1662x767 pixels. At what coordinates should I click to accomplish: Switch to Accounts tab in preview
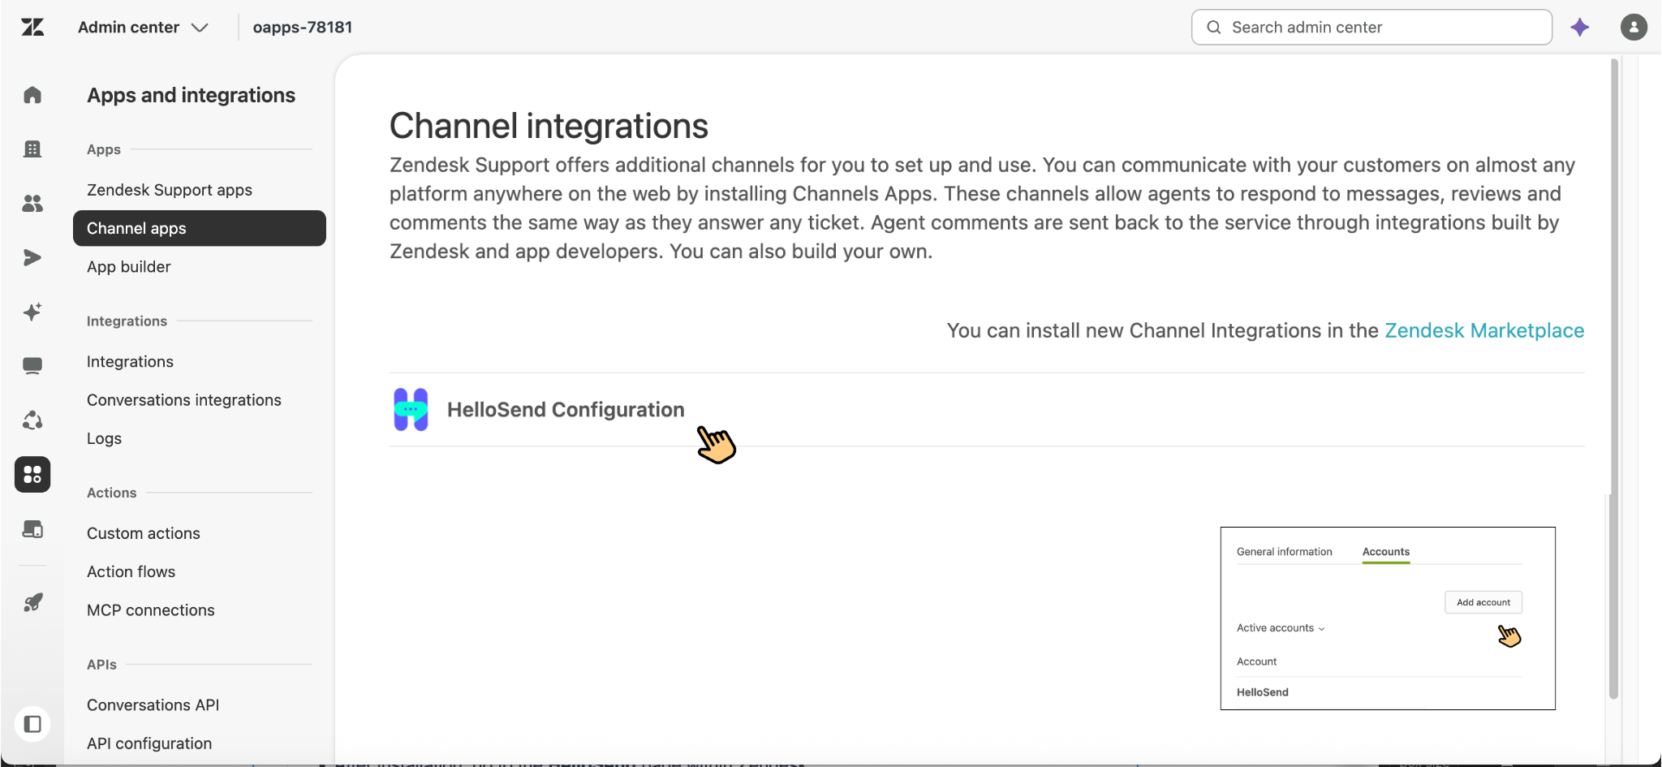click(x=1386, y=552)
